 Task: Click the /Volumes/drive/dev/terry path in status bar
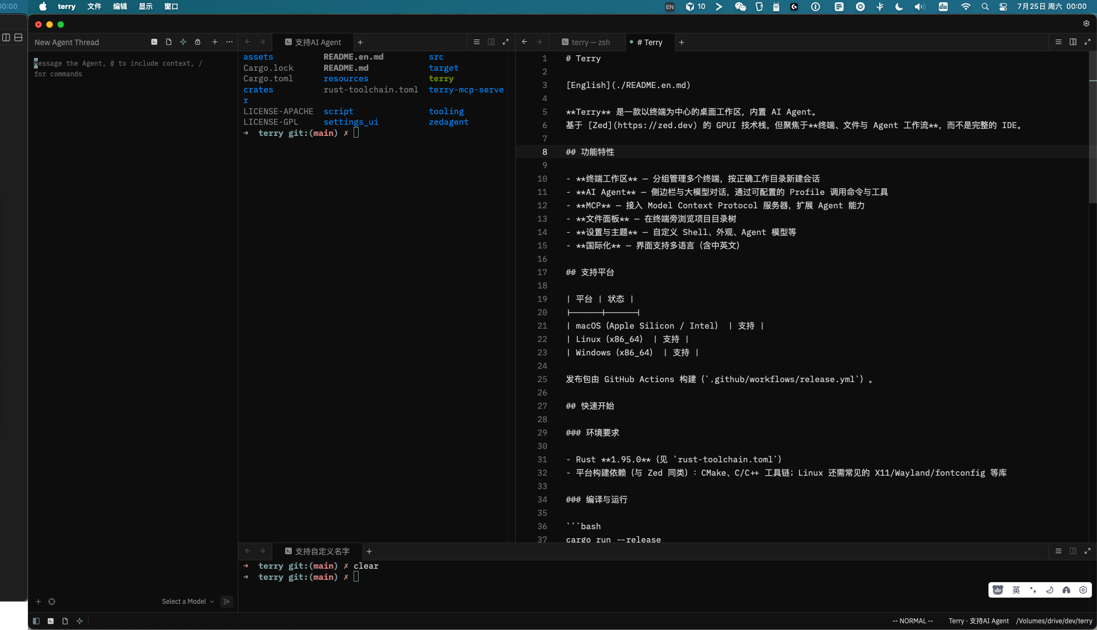[1054, 621]
